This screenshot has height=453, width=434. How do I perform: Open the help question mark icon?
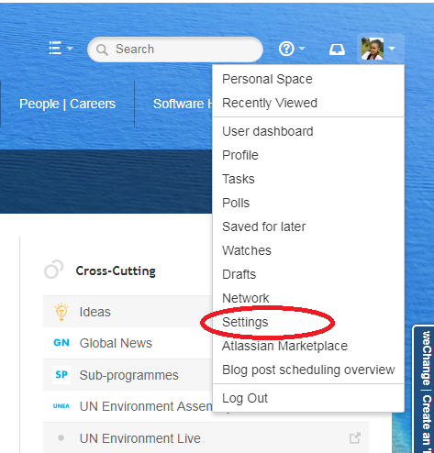click(286, 49)
